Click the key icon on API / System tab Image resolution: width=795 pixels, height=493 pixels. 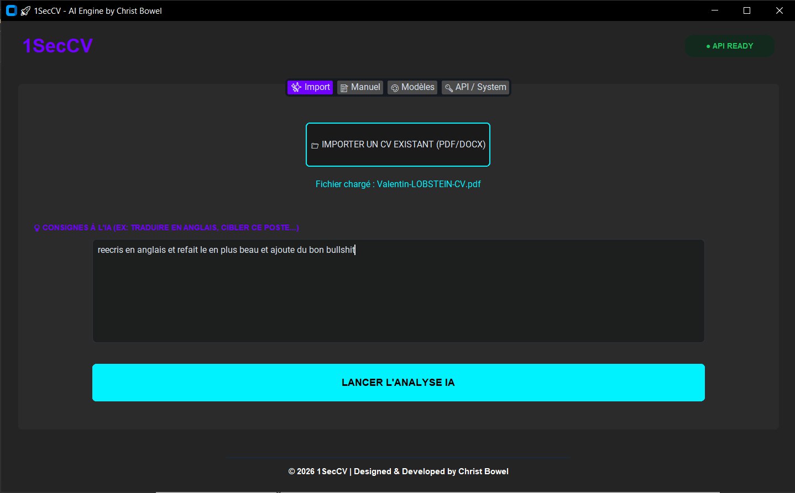tap(449, 87)
